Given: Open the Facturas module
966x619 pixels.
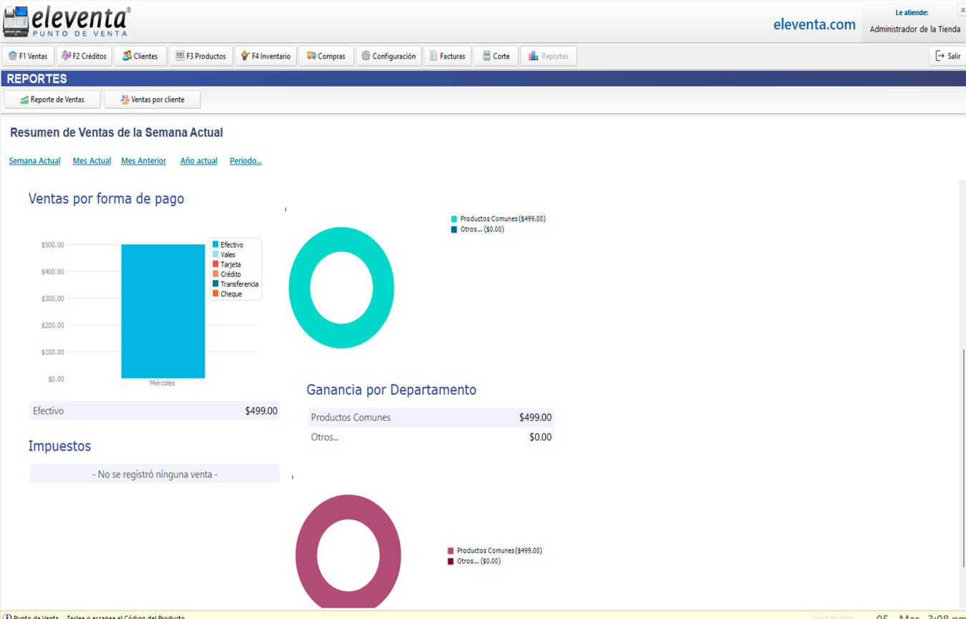Looking at the screenshot, I should click(447, 57).
